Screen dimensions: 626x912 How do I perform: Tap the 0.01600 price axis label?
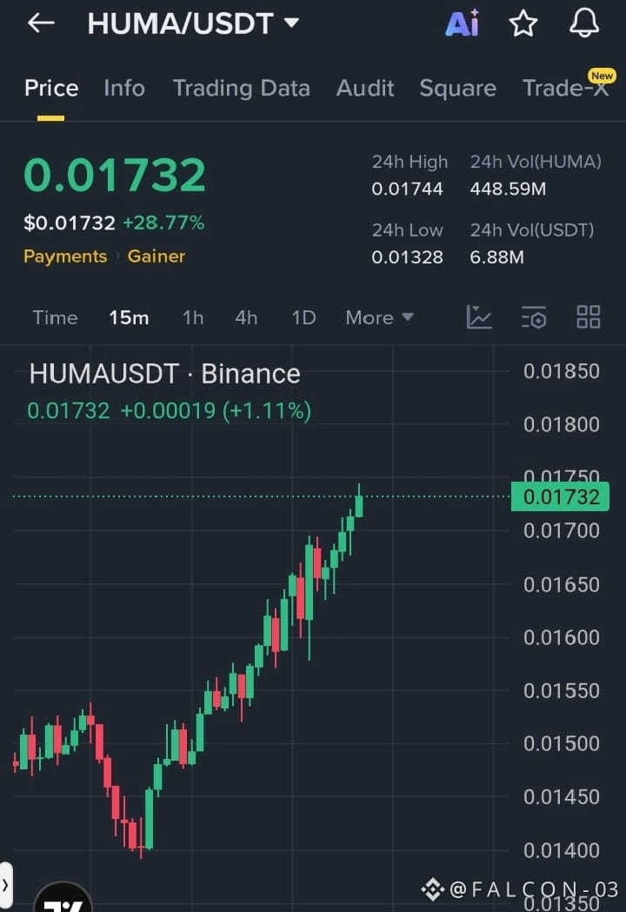tap(562, 637)
